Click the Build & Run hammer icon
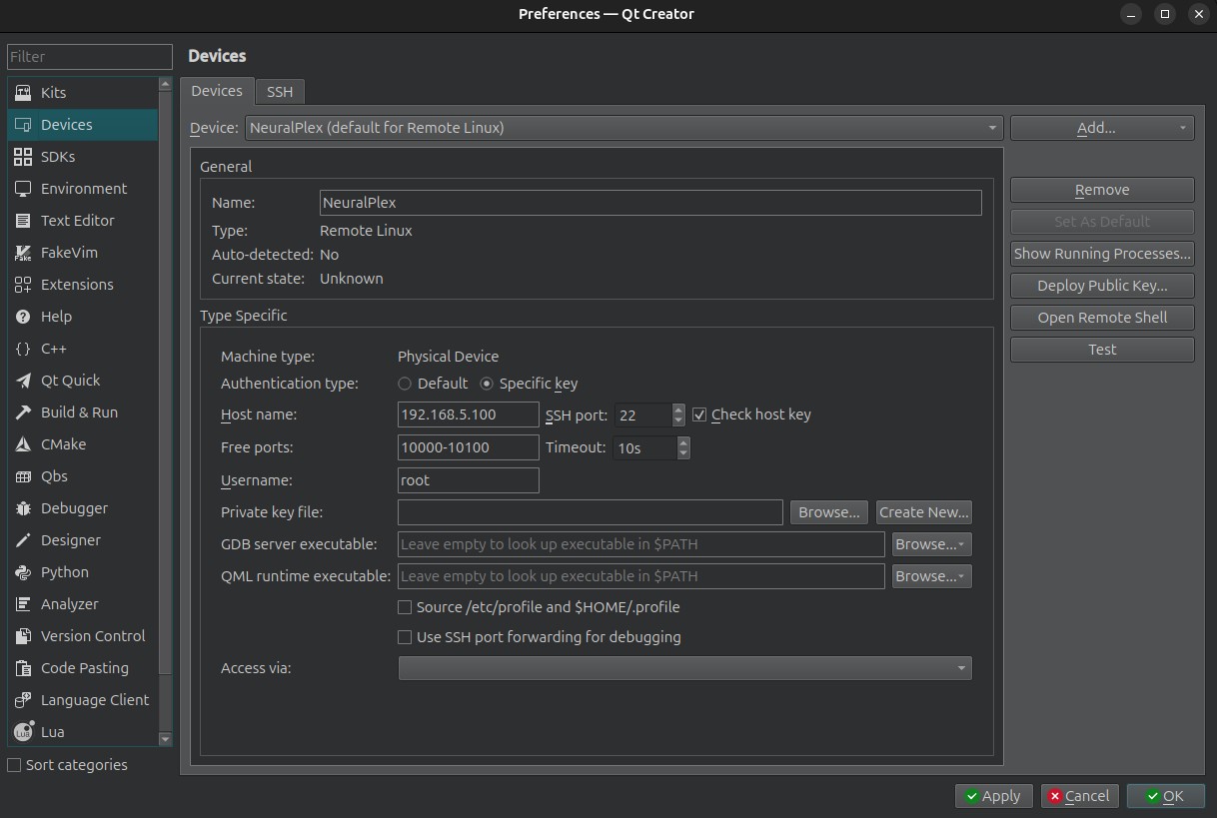This screenshot has width=1217, height=818. point(23,412)
